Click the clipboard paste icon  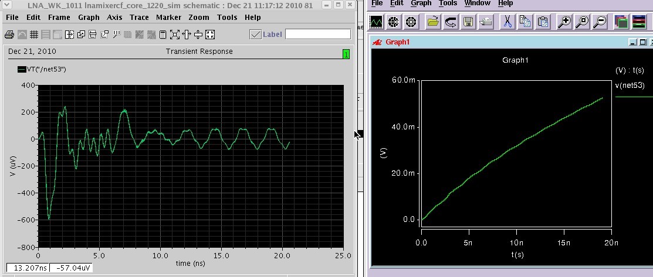[x=542, y=22]
